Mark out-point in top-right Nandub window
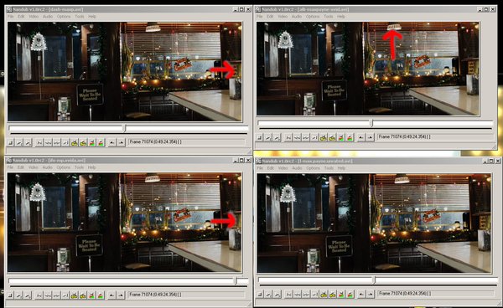 click(x=370, y=137)
